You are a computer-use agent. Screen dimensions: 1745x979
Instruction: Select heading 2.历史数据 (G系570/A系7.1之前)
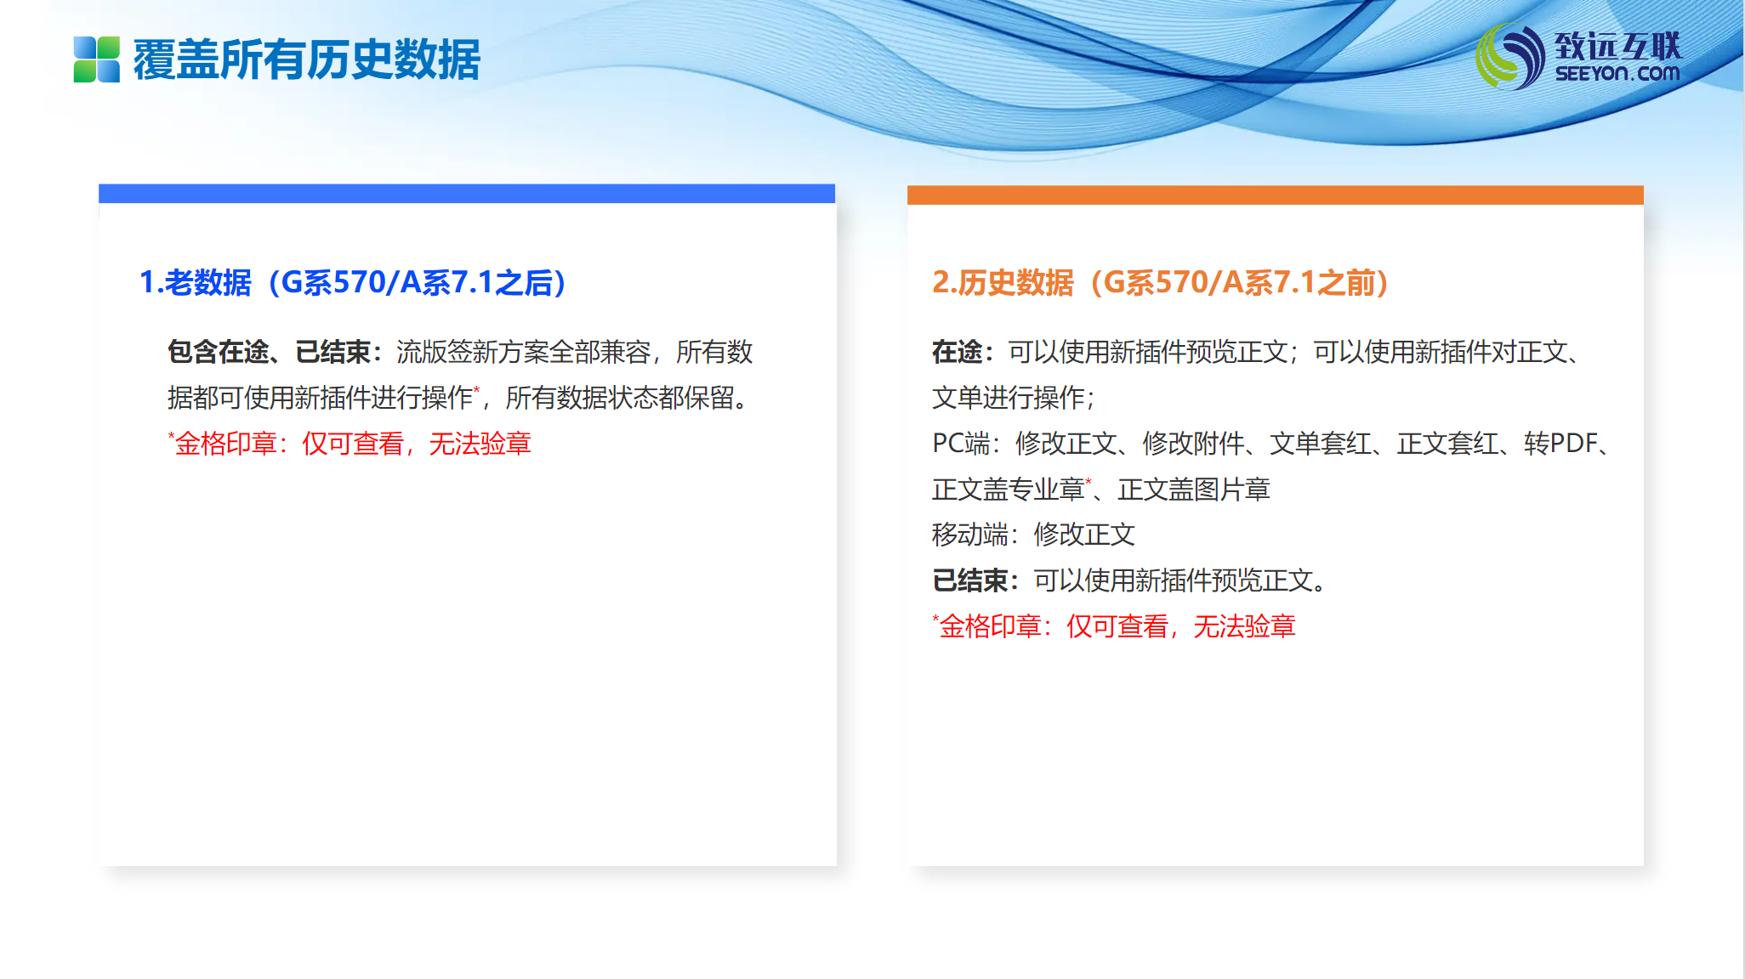coord(1160,283)
